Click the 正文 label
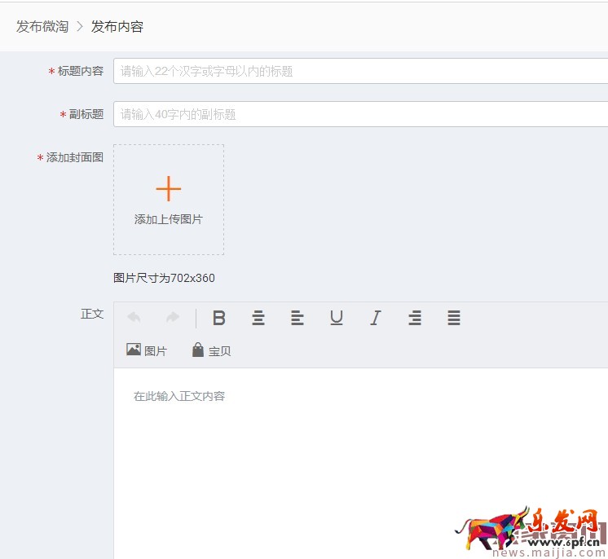 pos(92,314)
